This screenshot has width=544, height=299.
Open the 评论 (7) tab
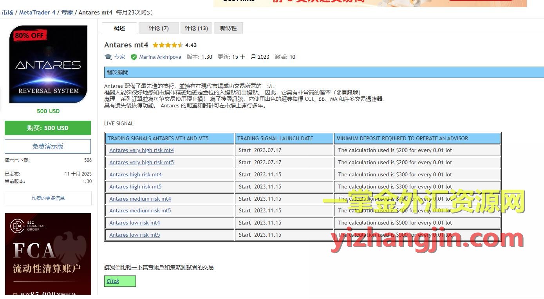pyautogui.click(x=159, y=28)
